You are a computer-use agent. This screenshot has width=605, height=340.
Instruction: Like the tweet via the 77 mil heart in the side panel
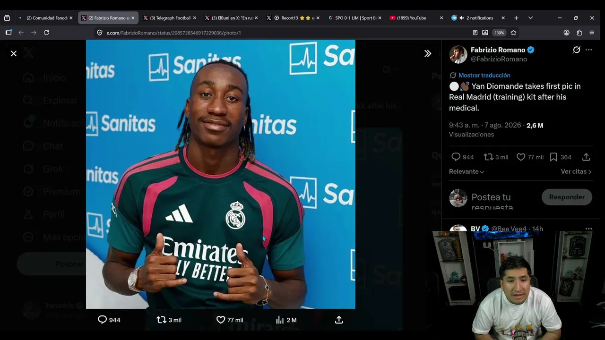[x=530, y=157]
